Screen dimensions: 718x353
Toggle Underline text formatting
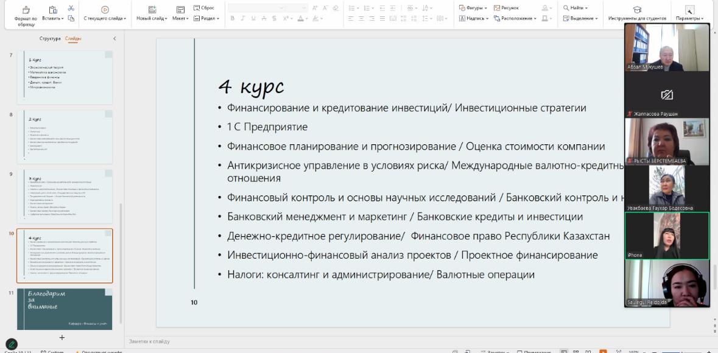[x=251, y=18]
